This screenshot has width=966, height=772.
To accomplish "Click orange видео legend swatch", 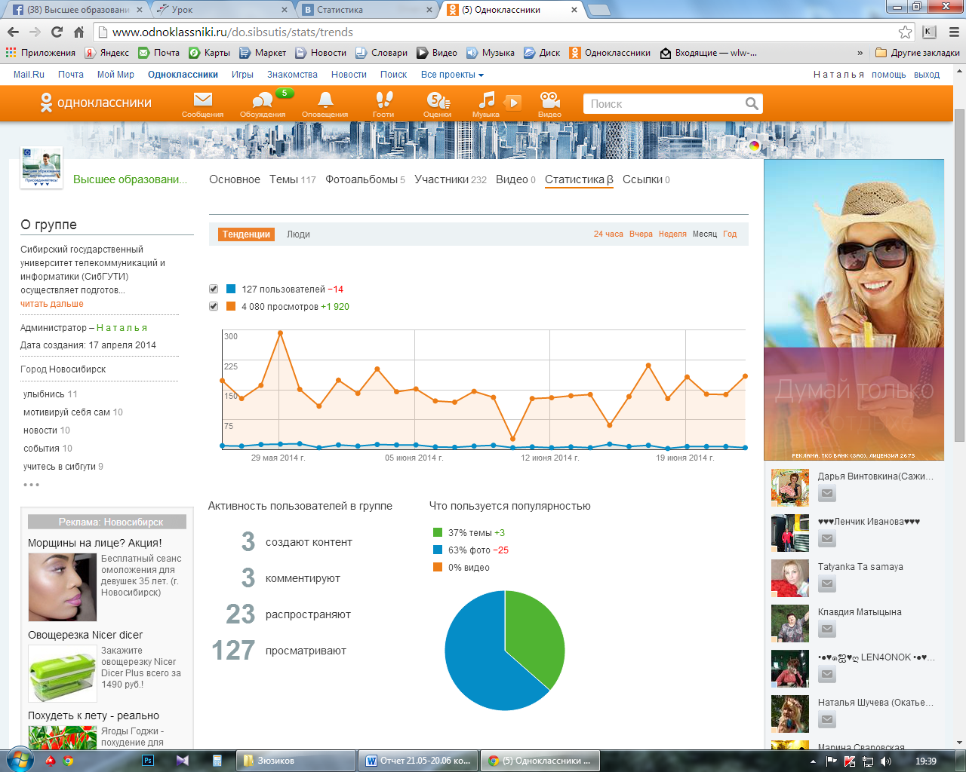I will [x=438, y=567].
